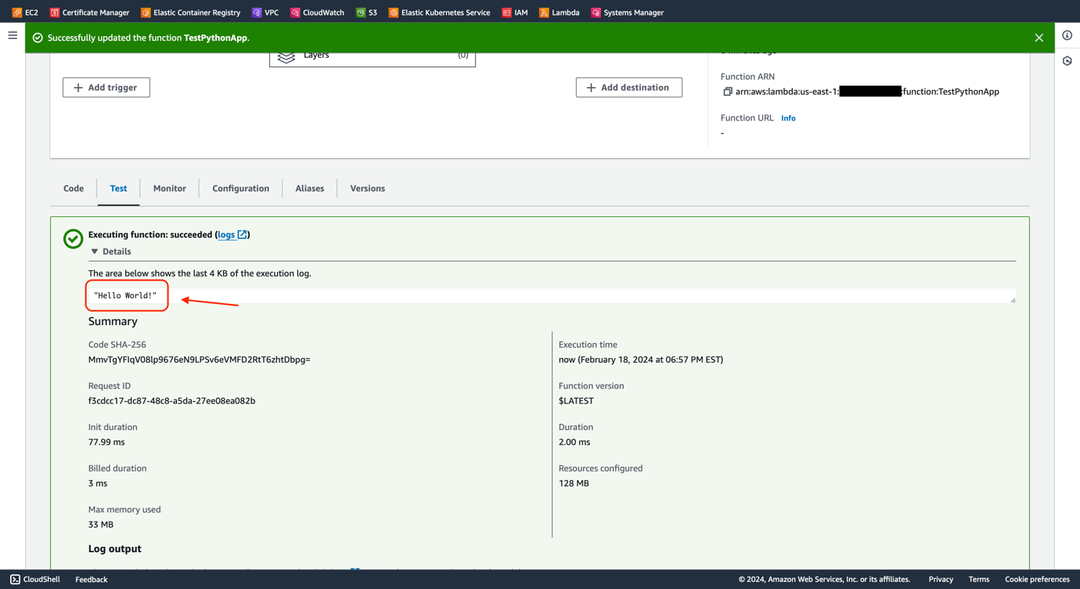Open the Systems Manager shortcut icon
Image resolution: width=1080 pixels, height=589 pixels.
(x=596, y=13)
